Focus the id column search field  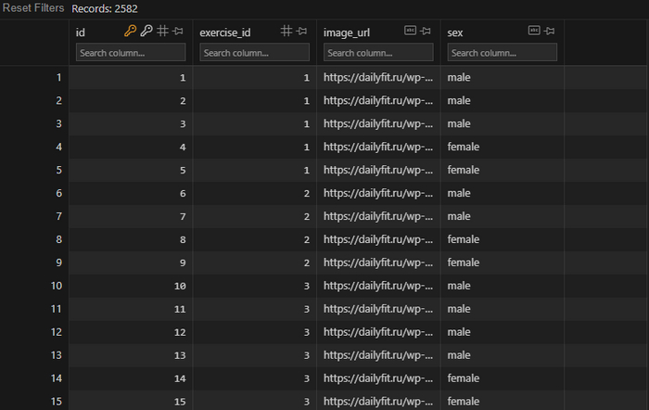pos(131,53)
